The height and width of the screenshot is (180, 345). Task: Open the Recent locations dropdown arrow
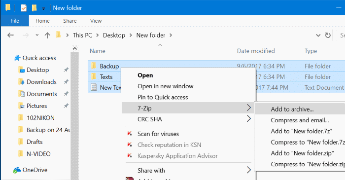click(x=37, y=35)
